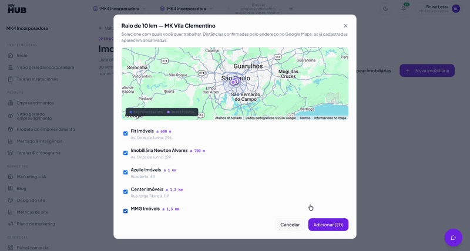The height and width of the screenshot is (251, 470).
Task: Uncheck the MMG Imóveis checkbox
Action: click(125, 211)
